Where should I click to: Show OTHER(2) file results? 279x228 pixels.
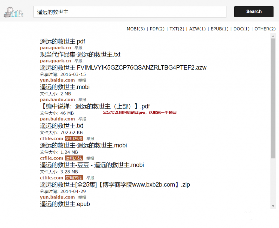[x=265, y=29]
